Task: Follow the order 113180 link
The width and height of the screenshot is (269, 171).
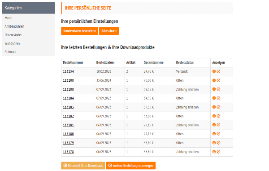Action: (68, 134)
